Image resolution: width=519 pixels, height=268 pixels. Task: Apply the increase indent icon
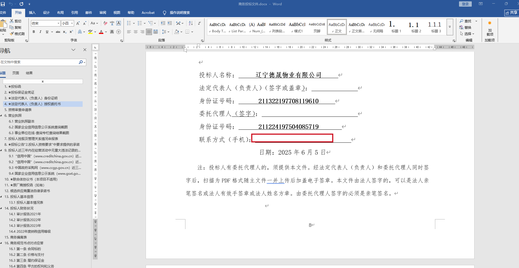[170, 23]
